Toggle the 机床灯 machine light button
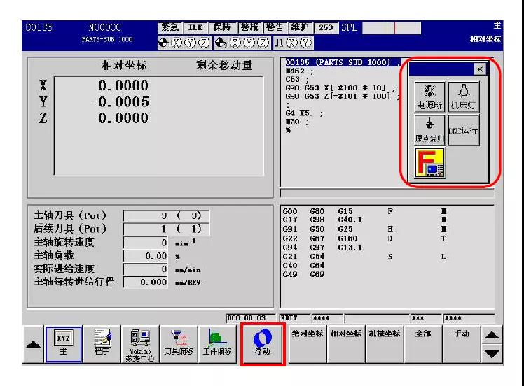This screenshot has width=524, height=386. click(463, 96)
